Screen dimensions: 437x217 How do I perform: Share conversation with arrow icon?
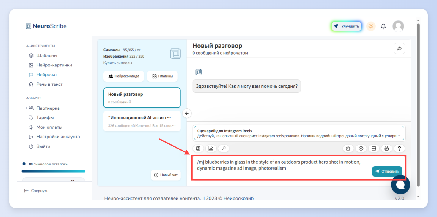(400, 48)
